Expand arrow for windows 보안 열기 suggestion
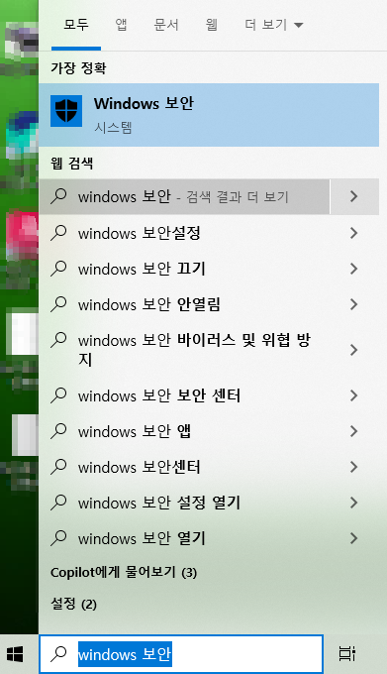Screen dimensions: 387x674 [353, 538]
